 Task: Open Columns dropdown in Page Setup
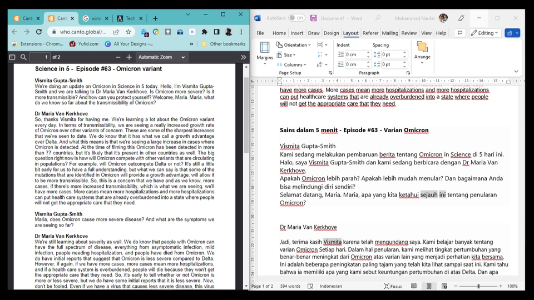[291, 64]
